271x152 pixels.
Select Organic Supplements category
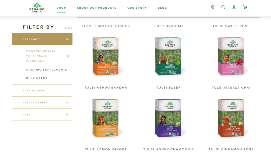pyautogui.click(x=47, y=70)
